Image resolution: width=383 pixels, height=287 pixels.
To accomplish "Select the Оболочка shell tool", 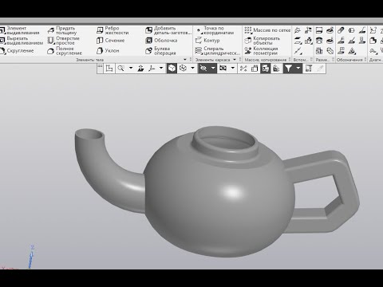I will pos(161,41).
